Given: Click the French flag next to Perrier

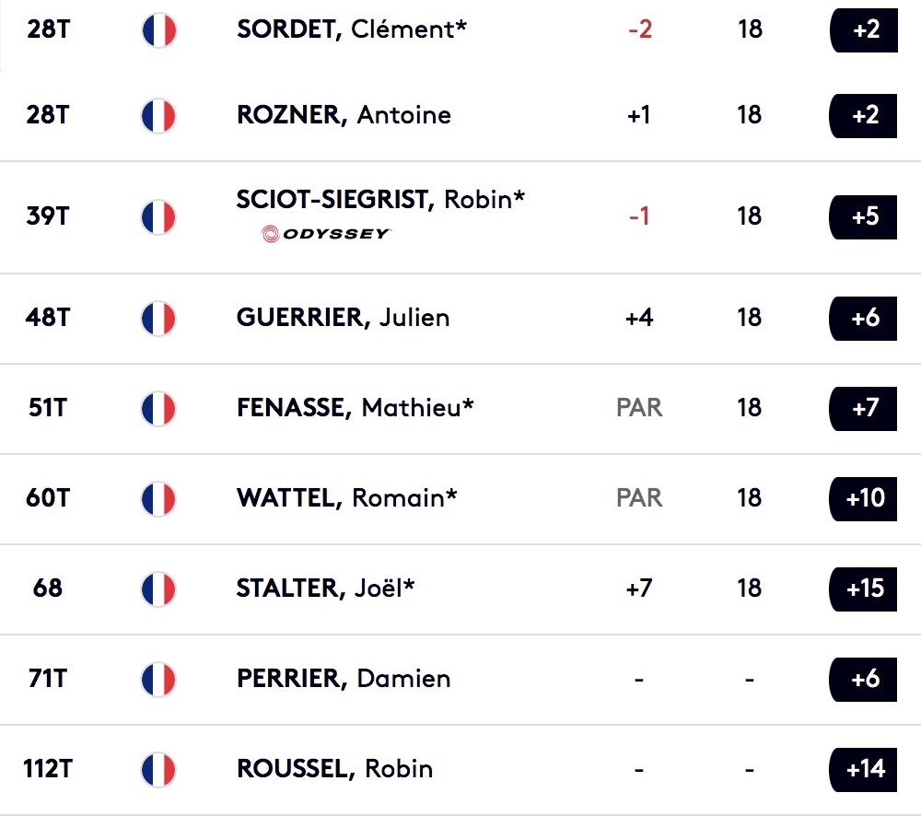Looking at the screenshot, I should coord(158,680).
